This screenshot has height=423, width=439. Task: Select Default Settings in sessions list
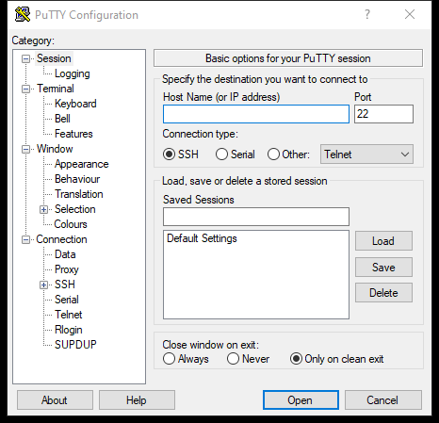[x=202, y=238]
